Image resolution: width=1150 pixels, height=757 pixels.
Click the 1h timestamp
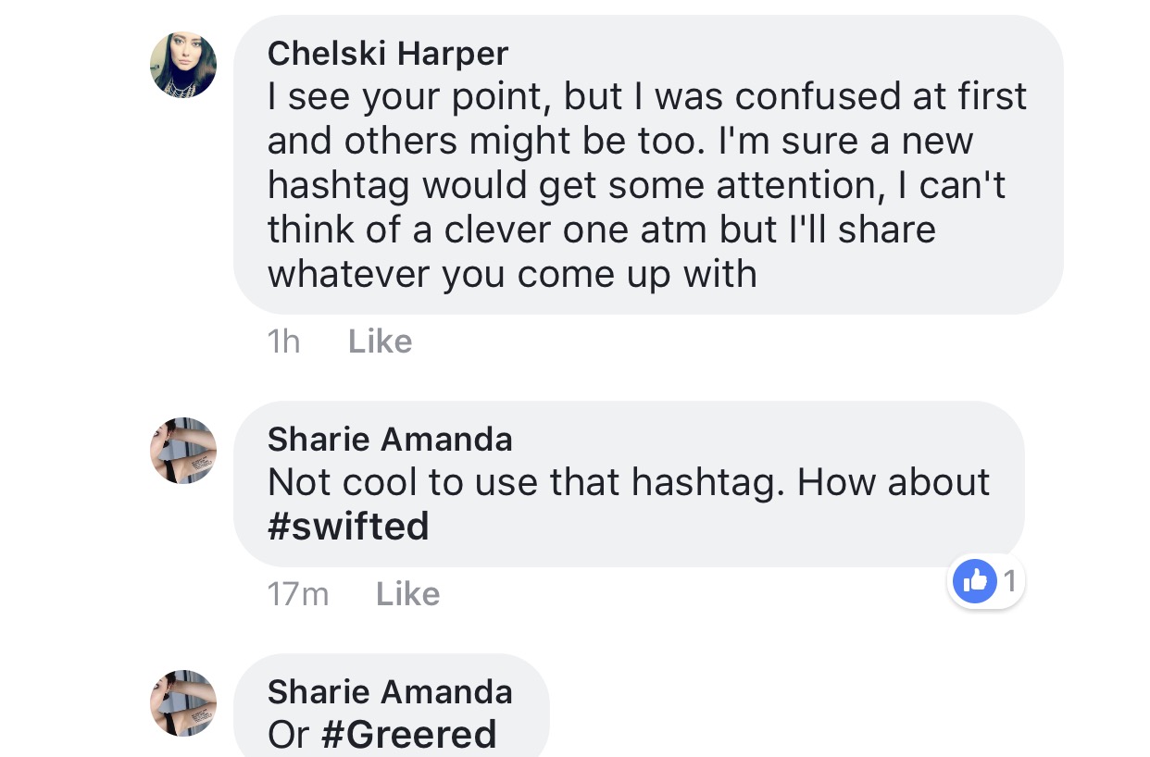283,341
